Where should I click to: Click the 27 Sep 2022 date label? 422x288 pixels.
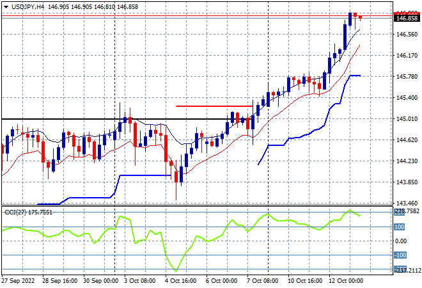19,281
